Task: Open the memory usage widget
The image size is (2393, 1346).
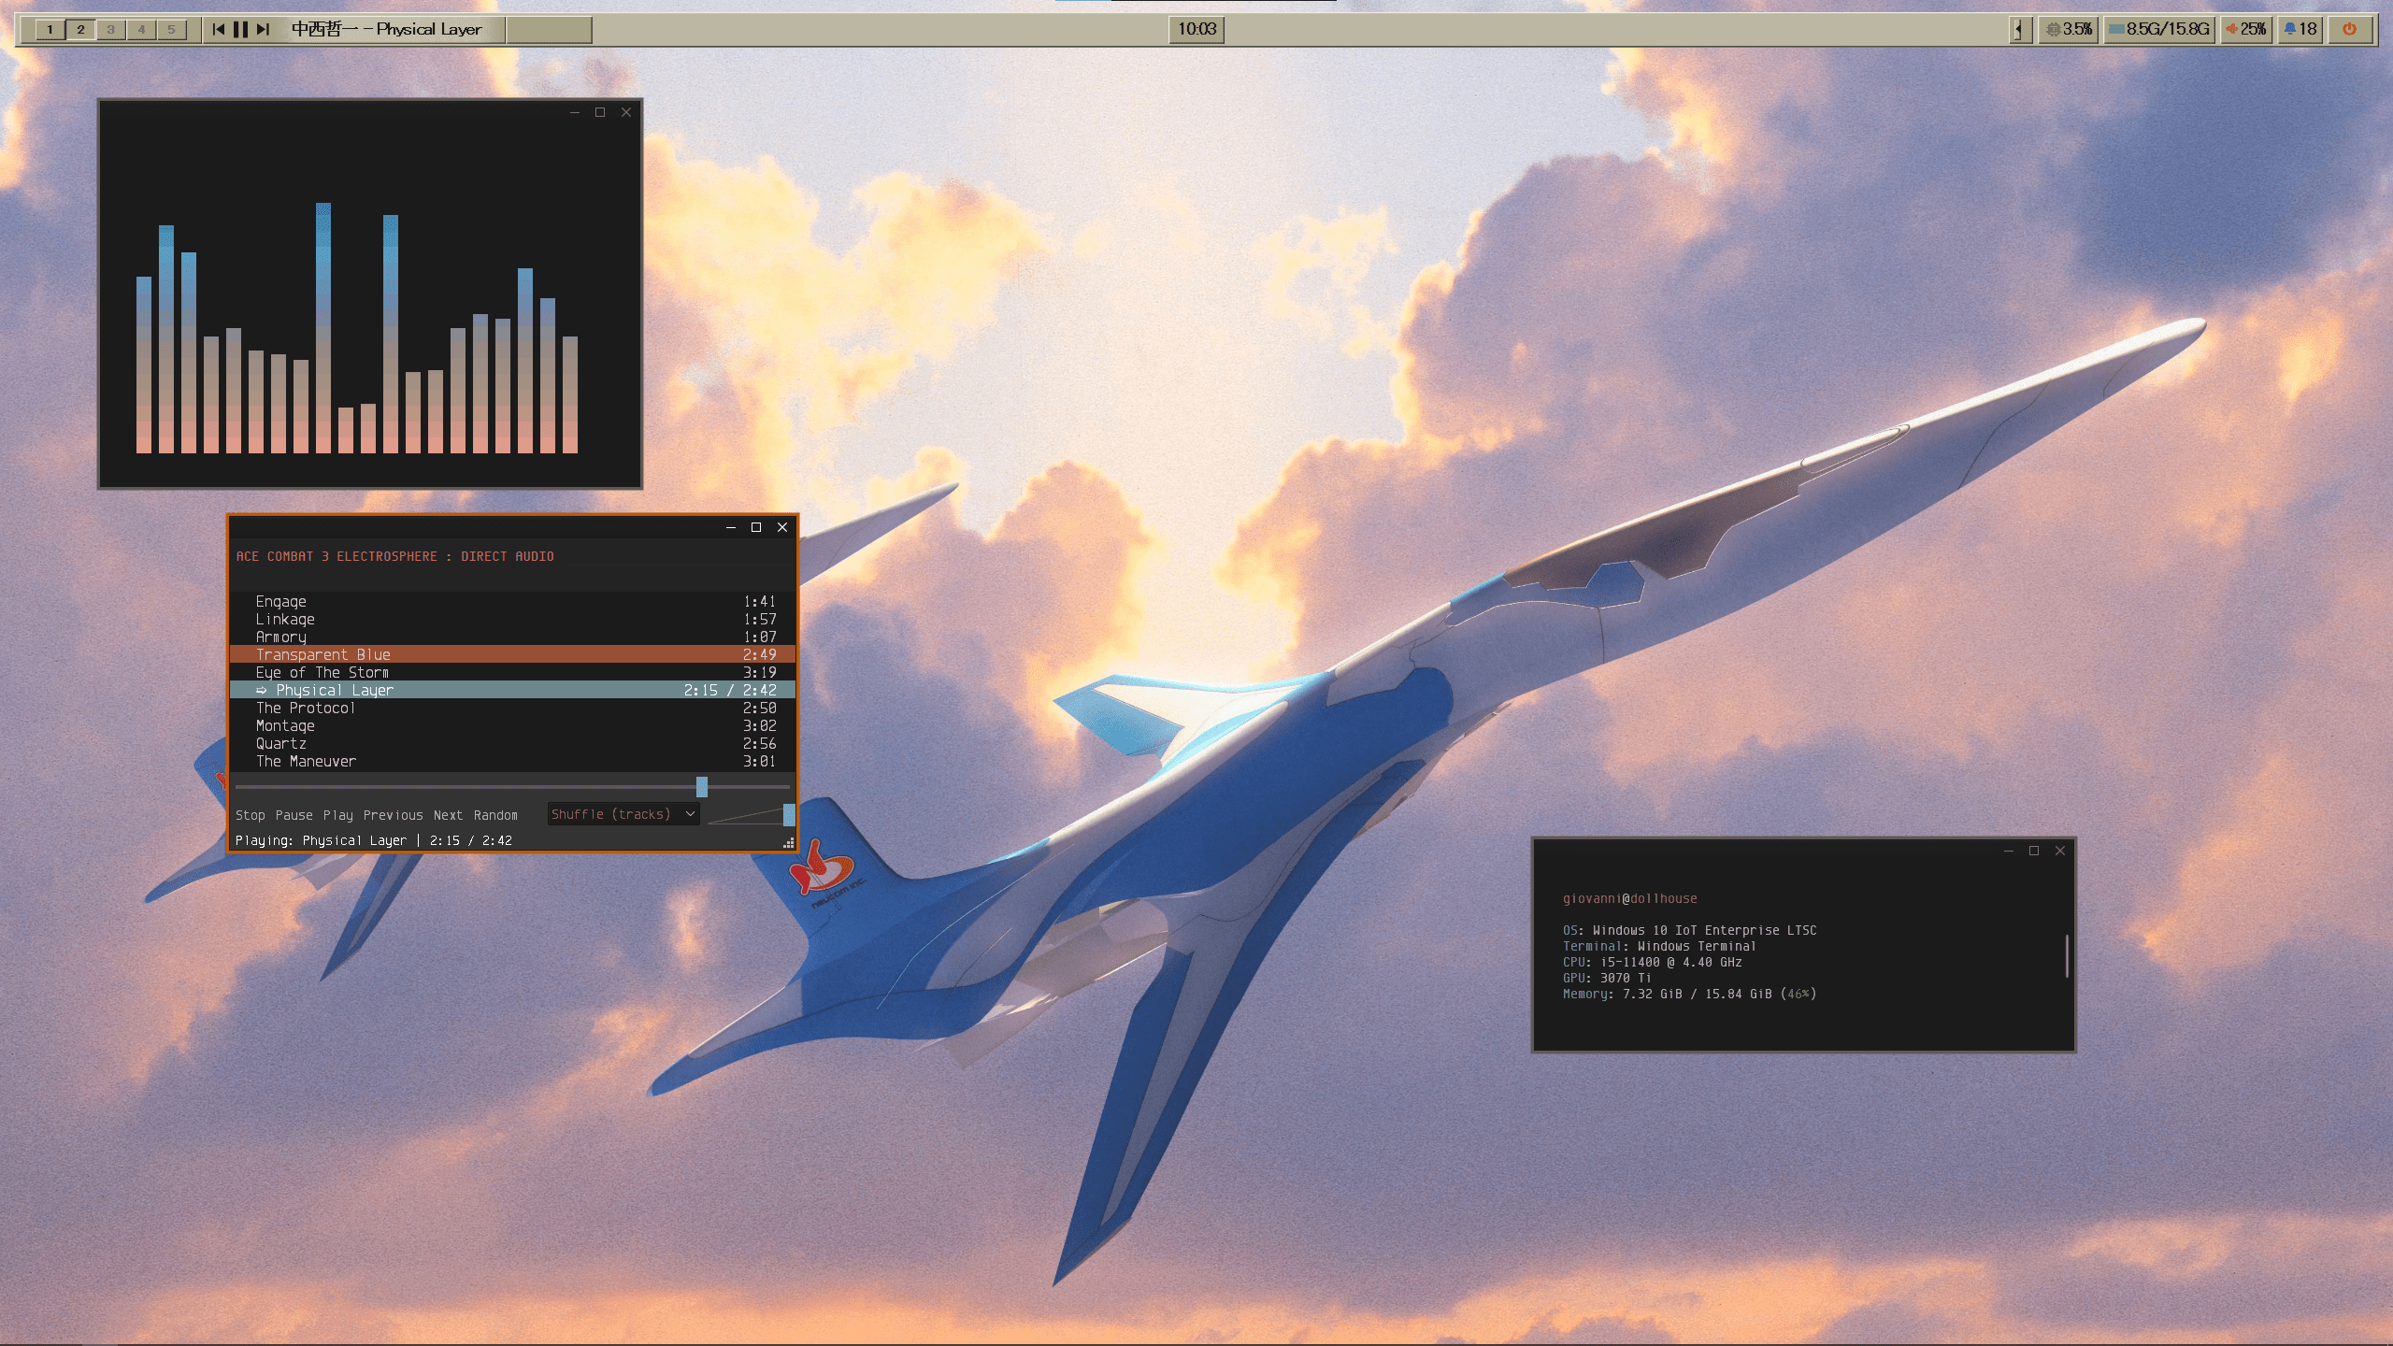Action: [2158, 30]
